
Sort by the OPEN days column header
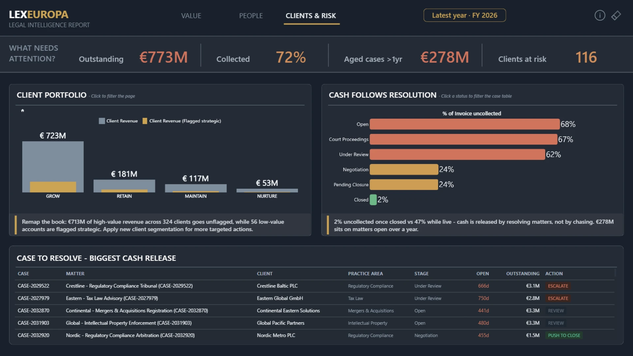pos(483,274)
